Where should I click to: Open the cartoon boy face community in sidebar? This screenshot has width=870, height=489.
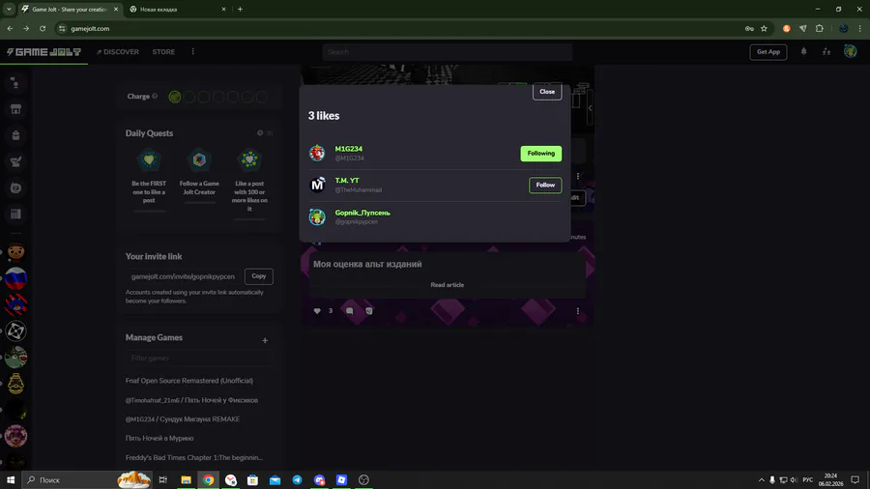[x=15, y=252]
